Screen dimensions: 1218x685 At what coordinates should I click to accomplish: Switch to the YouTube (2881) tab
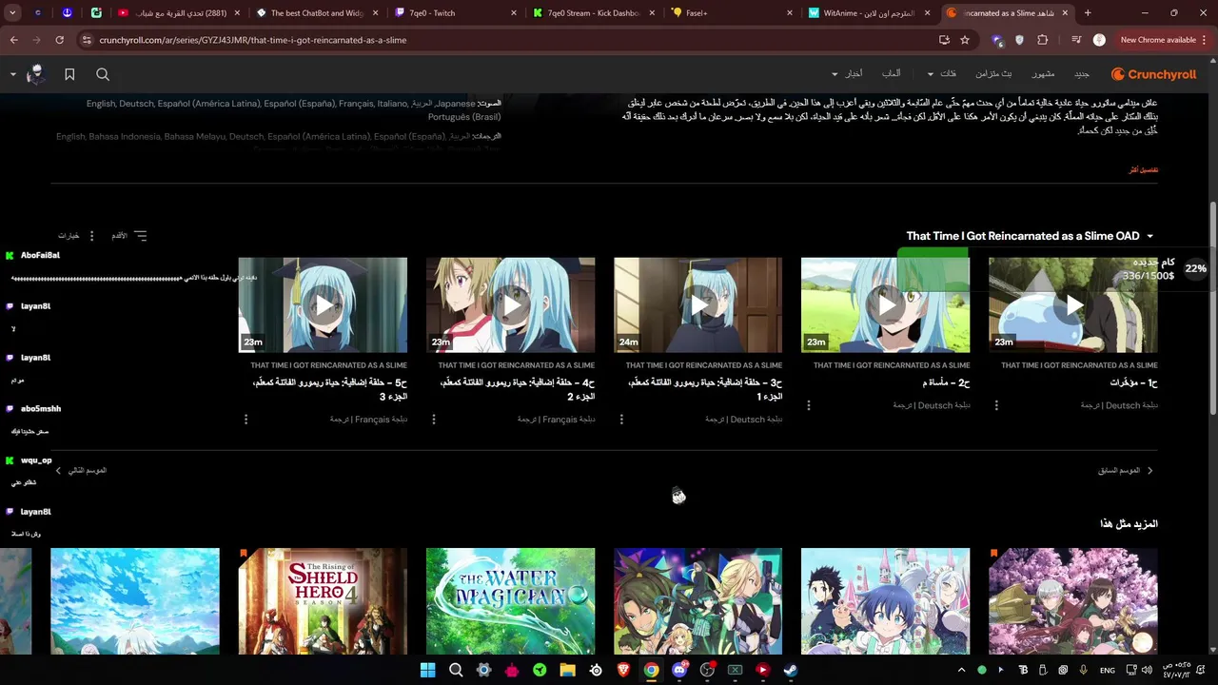(180, 13)
